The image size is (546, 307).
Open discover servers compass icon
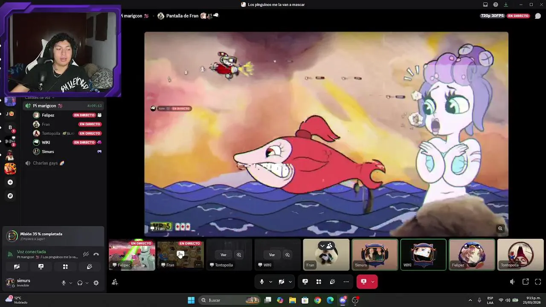(10, 196)
